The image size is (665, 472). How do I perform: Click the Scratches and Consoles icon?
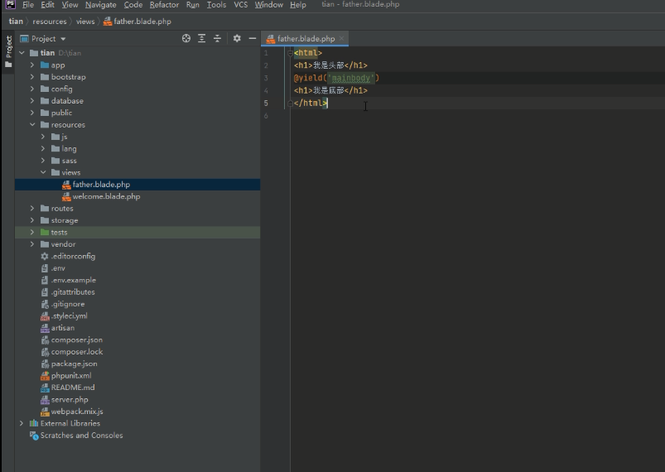[34, 436]
